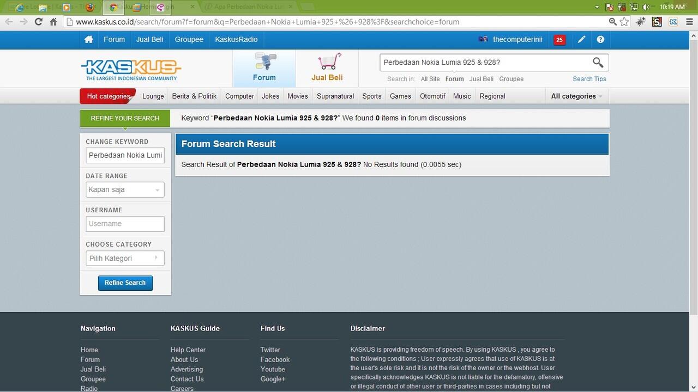Open the Computer category

coord(239,96)
